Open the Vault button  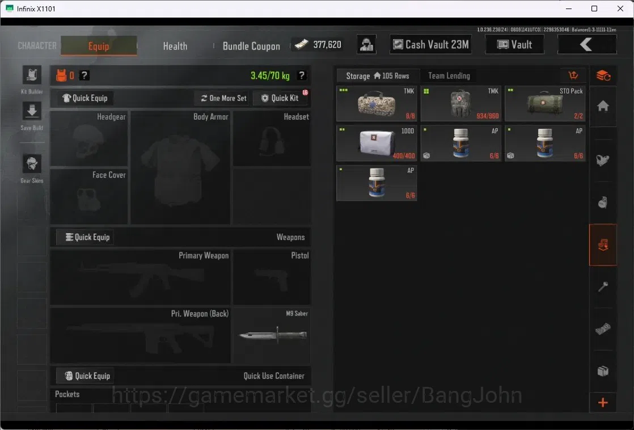point(514,44)
